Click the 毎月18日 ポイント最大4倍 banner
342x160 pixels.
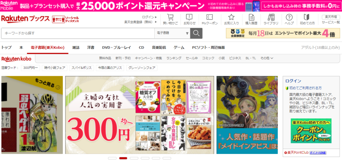283,33
